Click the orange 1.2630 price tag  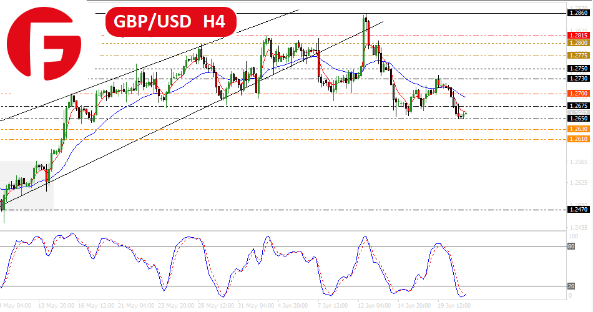click(x=578, y=129)
